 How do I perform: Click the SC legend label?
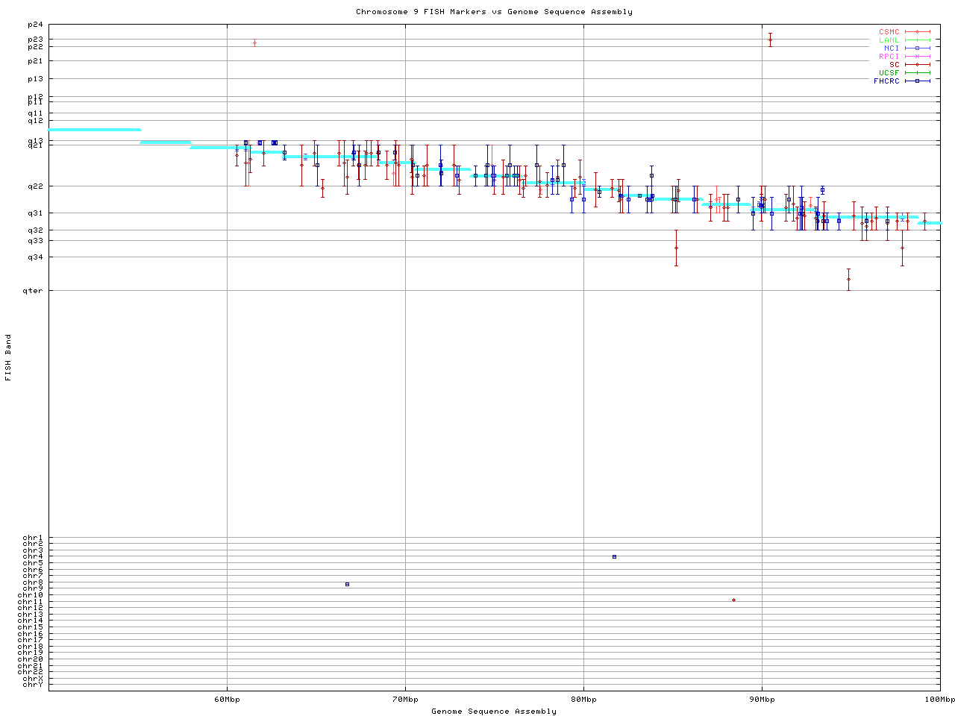(894, 64)
